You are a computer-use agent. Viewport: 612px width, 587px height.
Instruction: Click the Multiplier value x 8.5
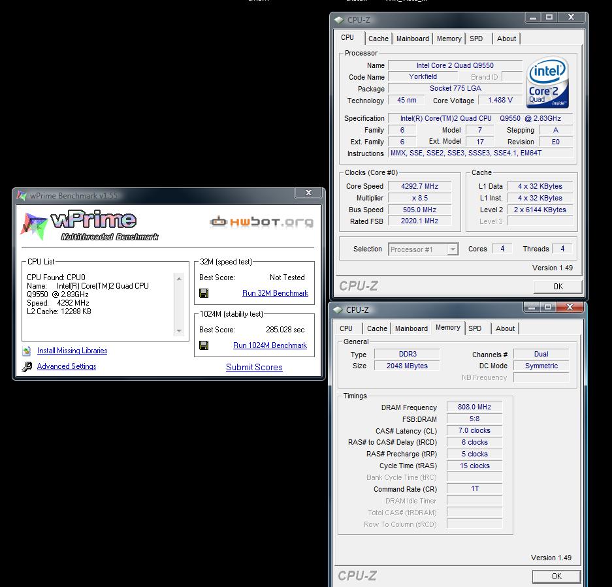click(x=419, y=198)
